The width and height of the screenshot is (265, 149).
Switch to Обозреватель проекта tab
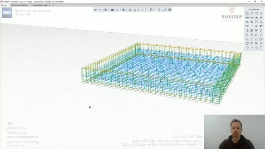pos(20,5)
